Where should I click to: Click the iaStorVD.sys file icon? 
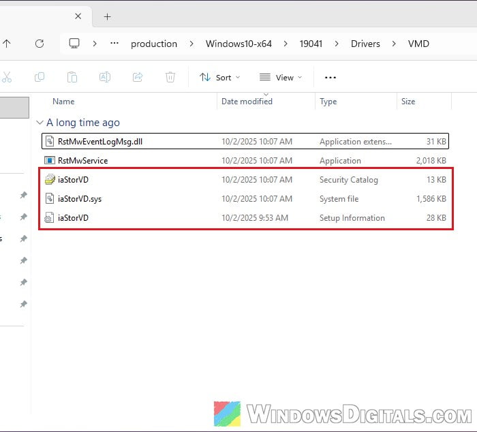tap(50, 199)
